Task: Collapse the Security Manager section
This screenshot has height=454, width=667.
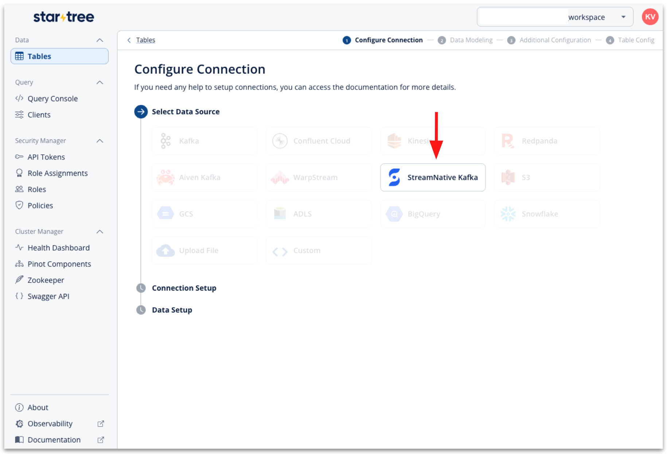Action: (100, 141)
